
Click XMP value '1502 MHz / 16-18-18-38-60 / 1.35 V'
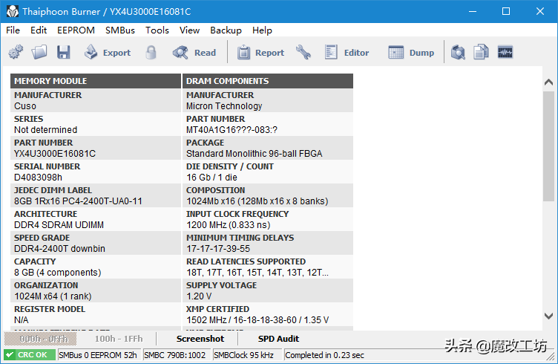(257, 320)
